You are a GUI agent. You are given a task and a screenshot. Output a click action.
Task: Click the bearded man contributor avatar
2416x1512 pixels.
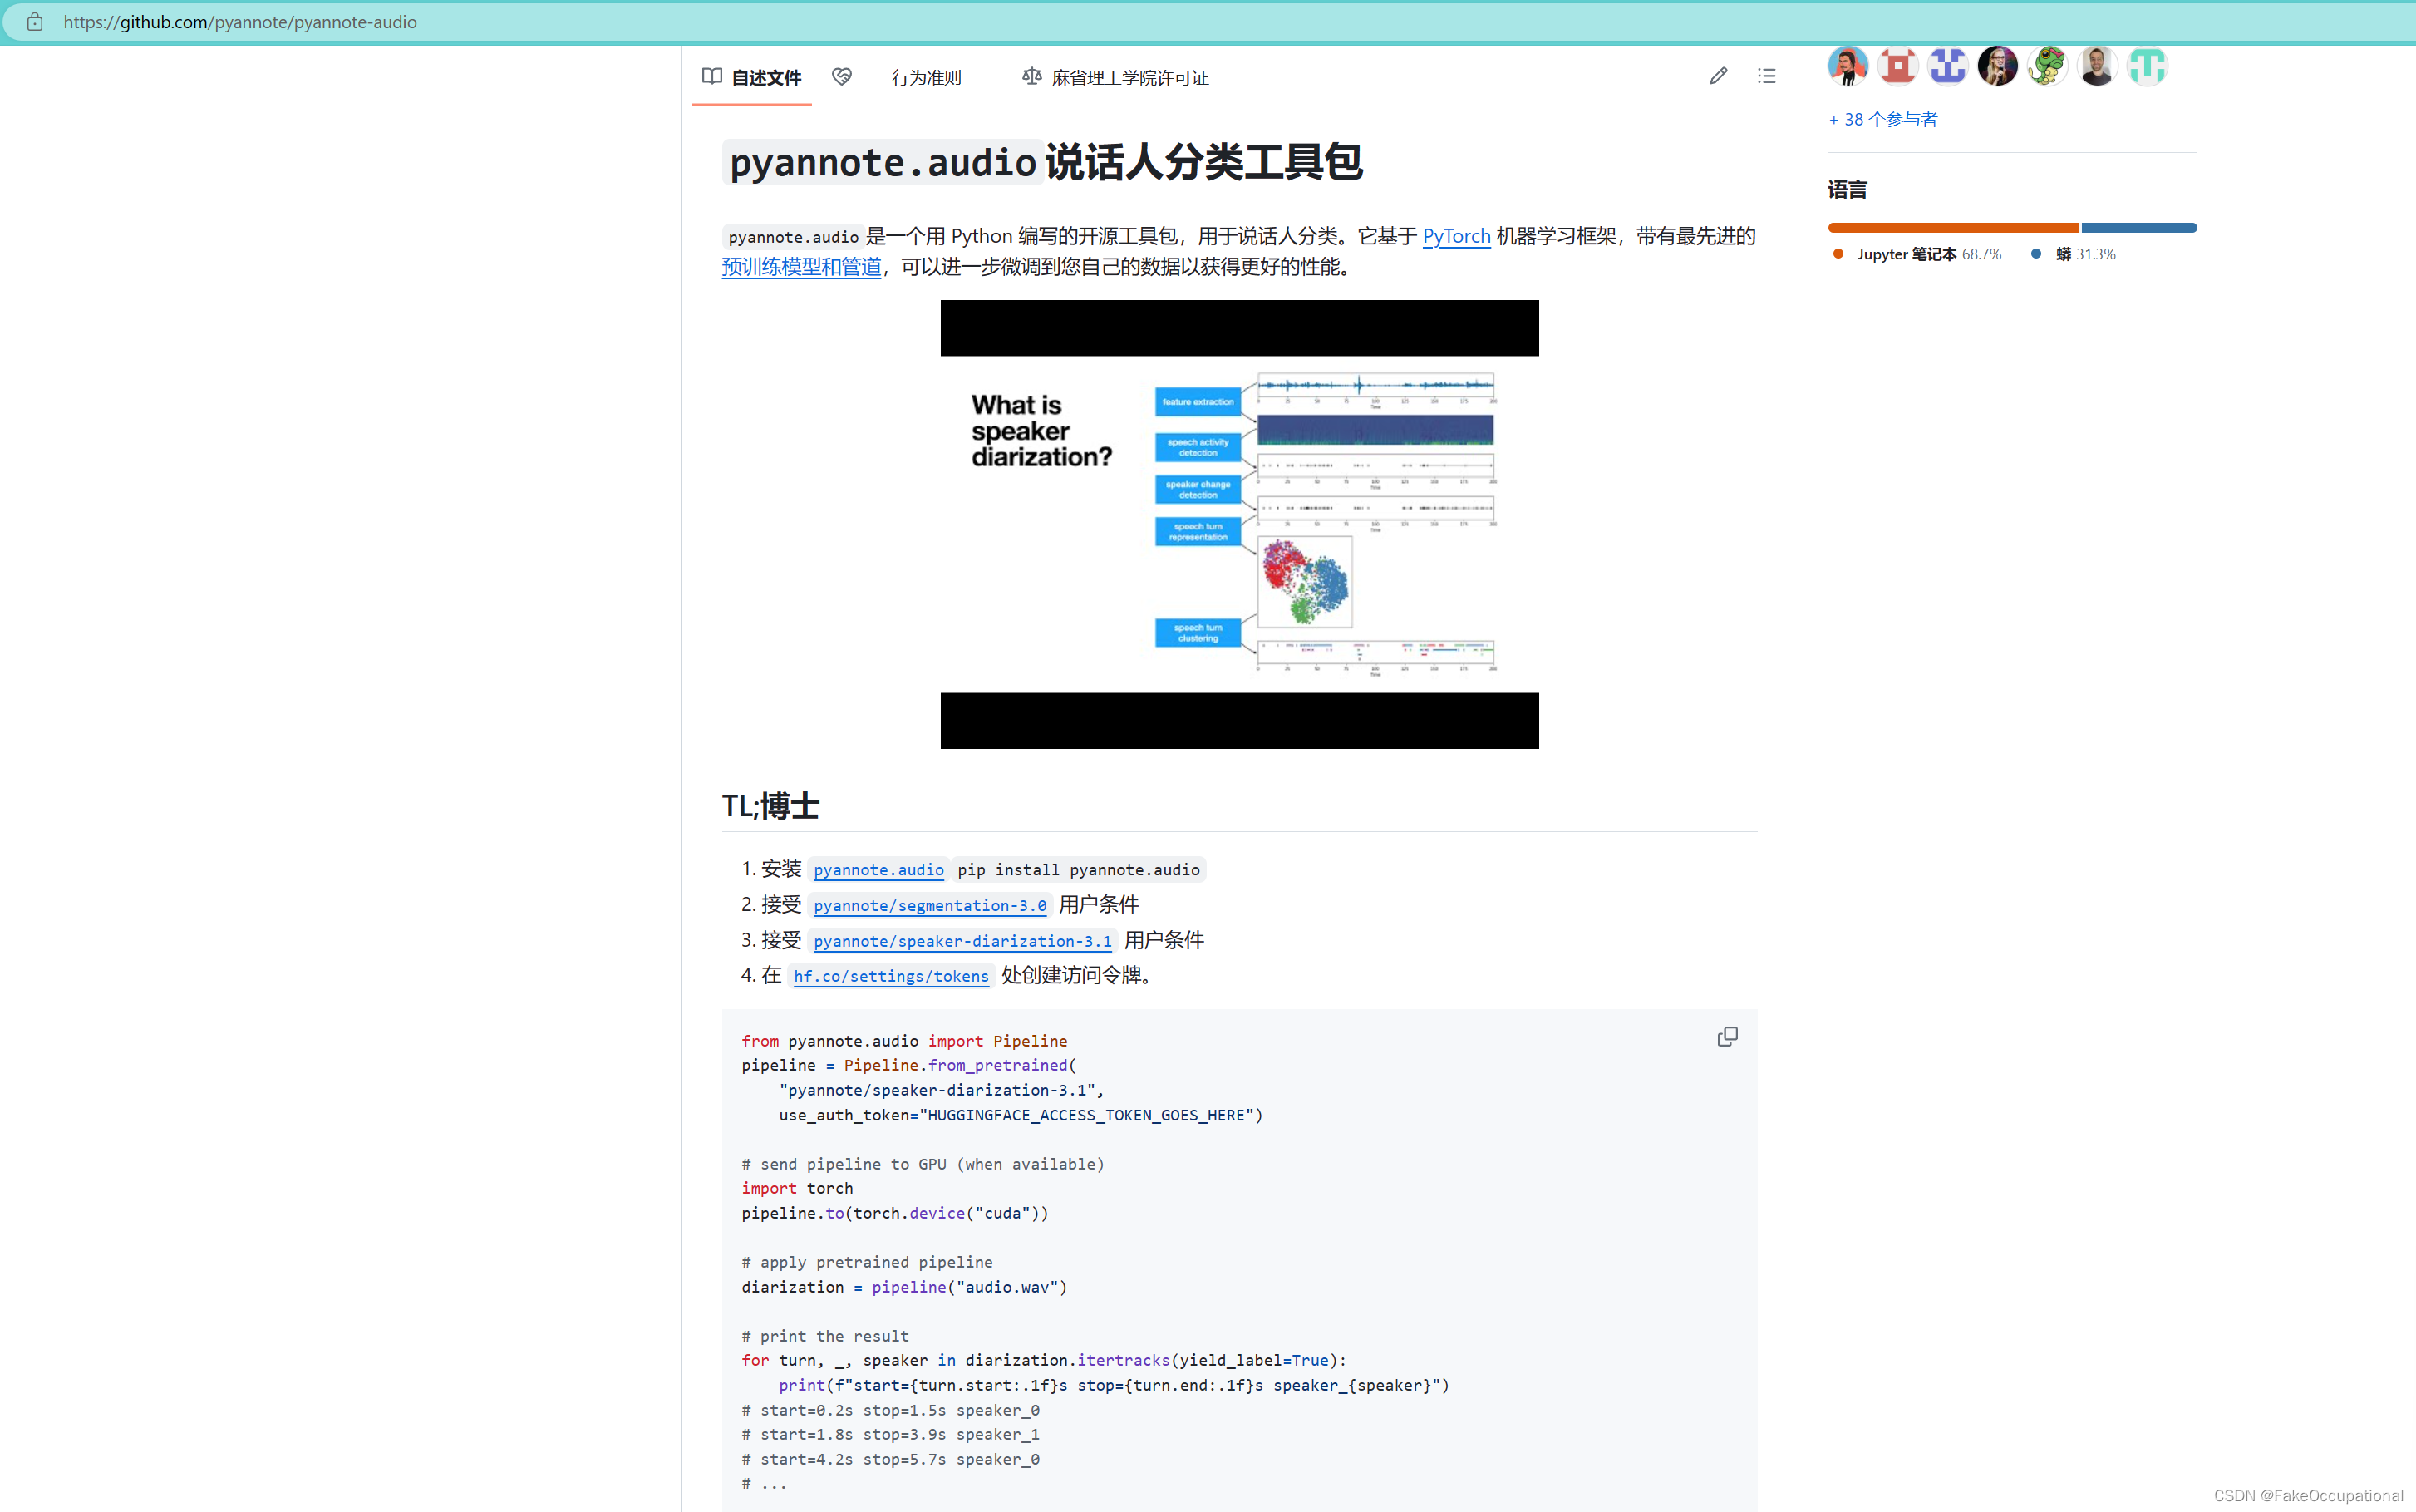[2097, 67]
